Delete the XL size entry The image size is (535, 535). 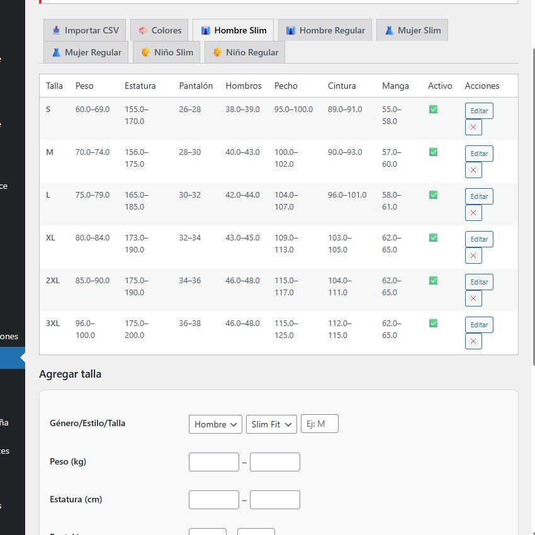click(x=473, y=256)
